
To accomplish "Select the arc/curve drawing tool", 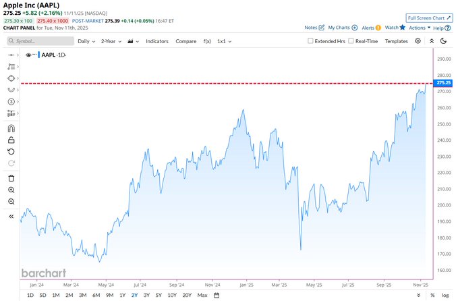I will [11, 90].
